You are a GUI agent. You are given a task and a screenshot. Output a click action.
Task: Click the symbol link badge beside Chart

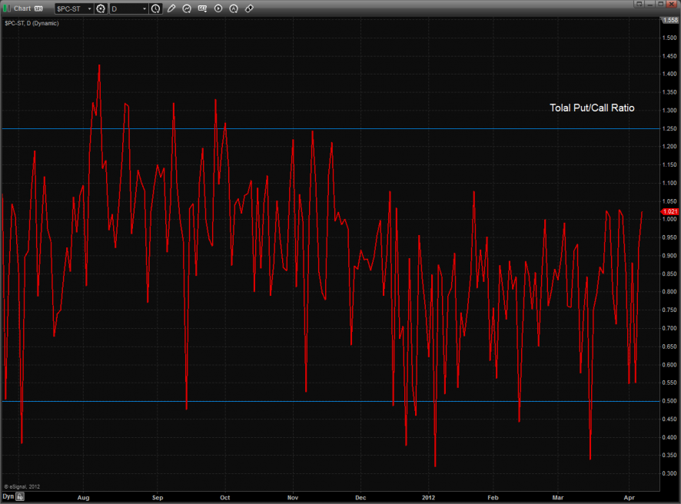point(38,8)
